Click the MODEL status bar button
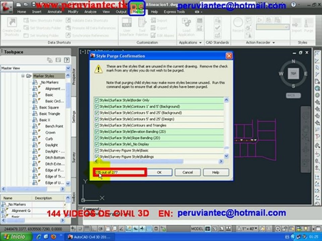The height and width of the screenshot is (241, 322). 197,229
